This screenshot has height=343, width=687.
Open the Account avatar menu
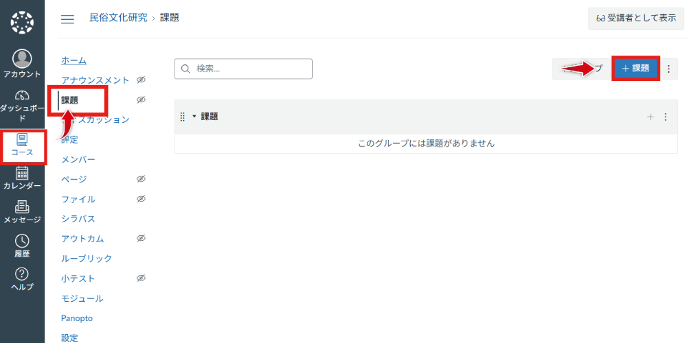(x=22, y=60)
